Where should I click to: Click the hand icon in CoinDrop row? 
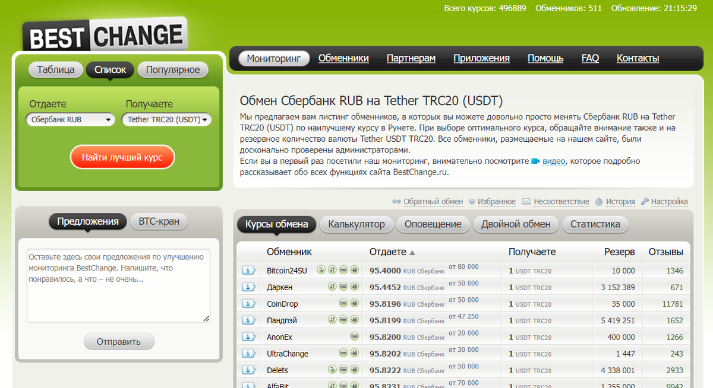(355, 303)
